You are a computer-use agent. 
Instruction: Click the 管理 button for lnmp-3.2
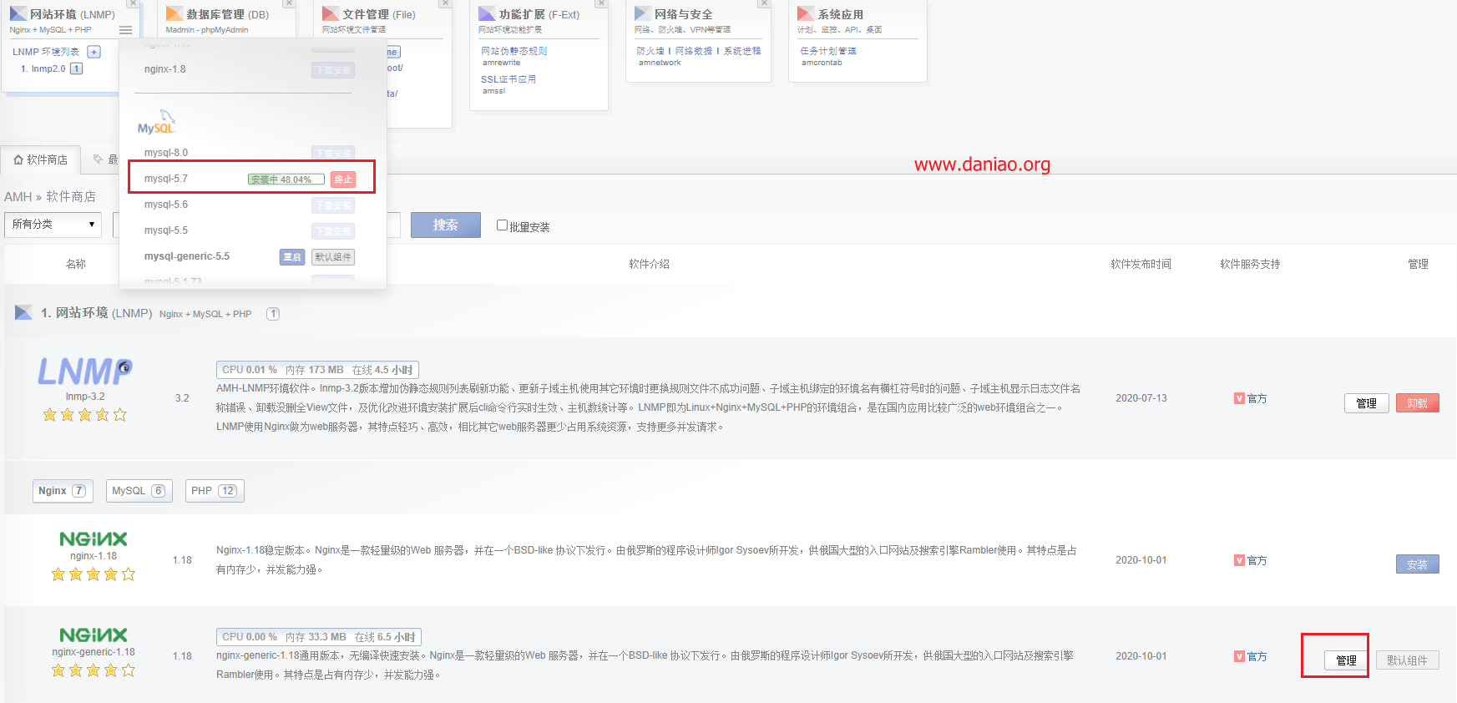(x=1367, y=403)
